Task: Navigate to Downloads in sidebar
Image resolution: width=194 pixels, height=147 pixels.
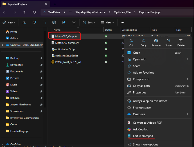Action: [16, 65]
